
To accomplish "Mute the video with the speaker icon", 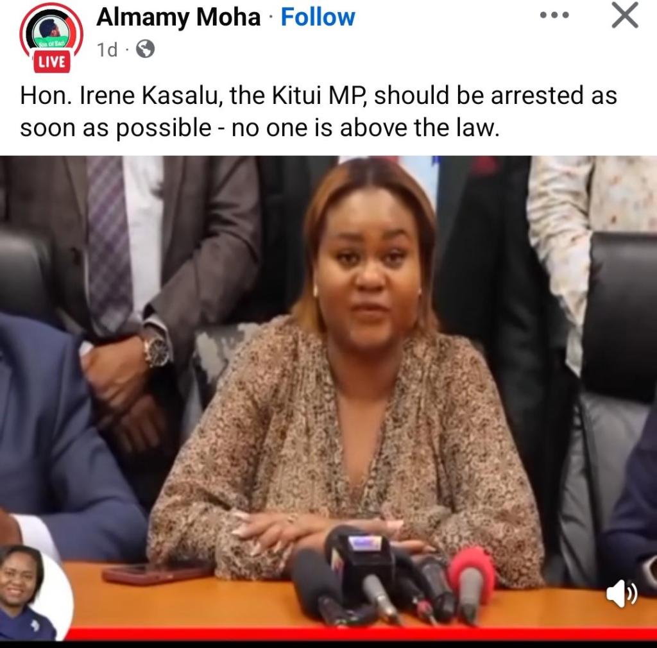I will (622, 593).
